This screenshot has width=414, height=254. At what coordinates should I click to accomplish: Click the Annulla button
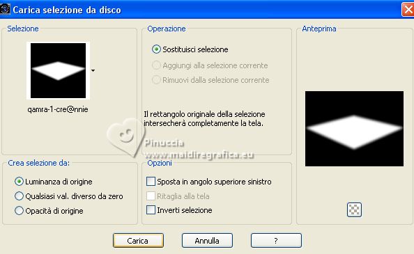(207, 241)
